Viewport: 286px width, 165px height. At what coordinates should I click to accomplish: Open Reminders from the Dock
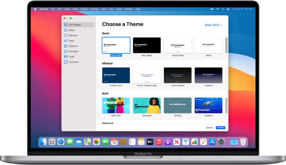coord(132,142)
